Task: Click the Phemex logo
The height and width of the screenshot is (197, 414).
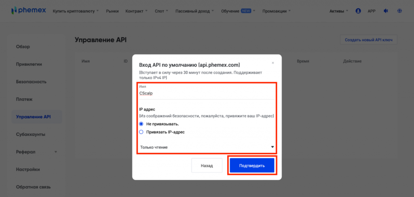Action: (x=29, y=11)
